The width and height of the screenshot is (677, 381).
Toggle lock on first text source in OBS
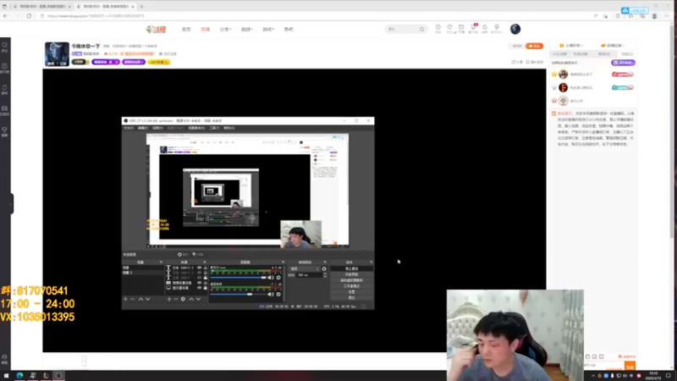click(x=206, y=268)
